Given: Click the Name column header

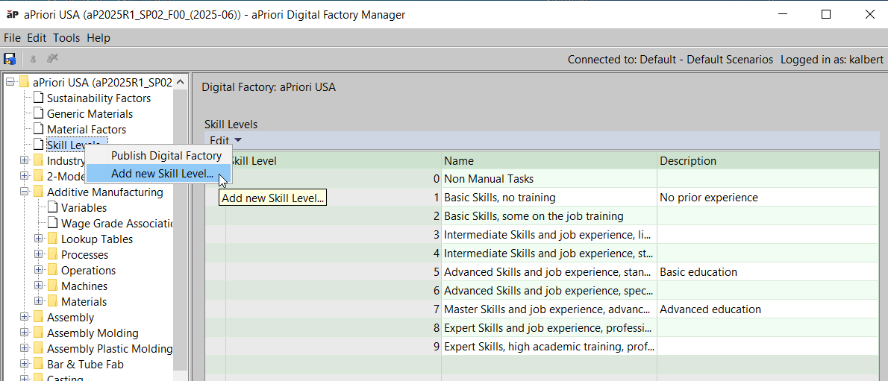Looking at the screenshot, I should click(548, 161).
